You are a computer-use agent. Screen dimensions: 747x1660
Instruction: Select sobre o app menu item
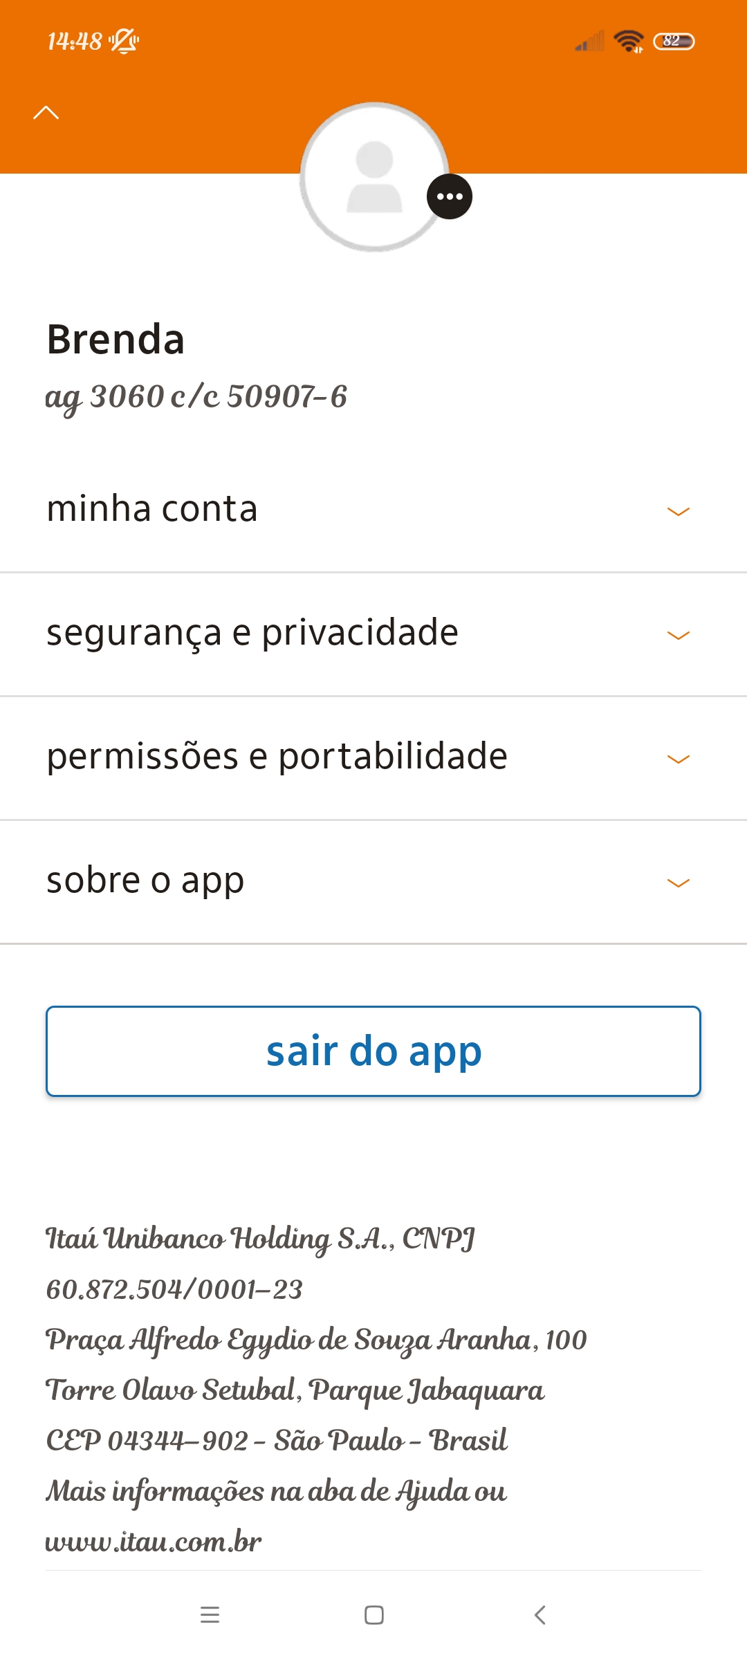(x=145, y=880)
